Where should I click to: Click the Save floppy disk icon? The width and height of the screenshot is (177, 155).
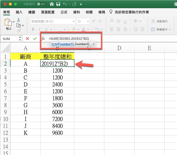(x=58, y=4)
